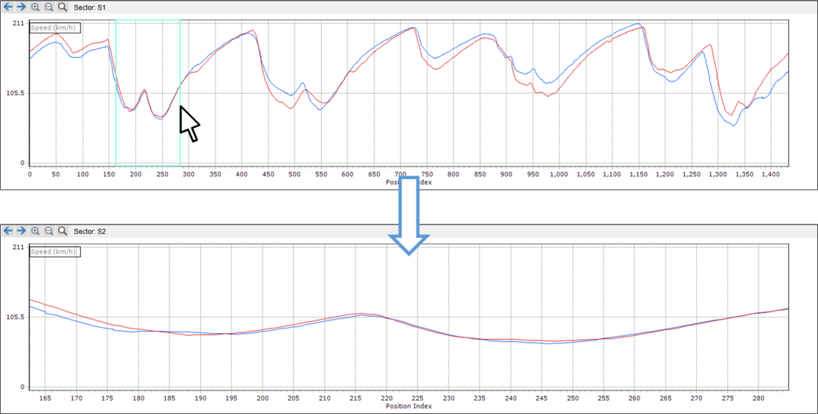Click the forward arrow in Sector S1 toolbar
Viewport: 818px width, 414px height.
[22, 7]
